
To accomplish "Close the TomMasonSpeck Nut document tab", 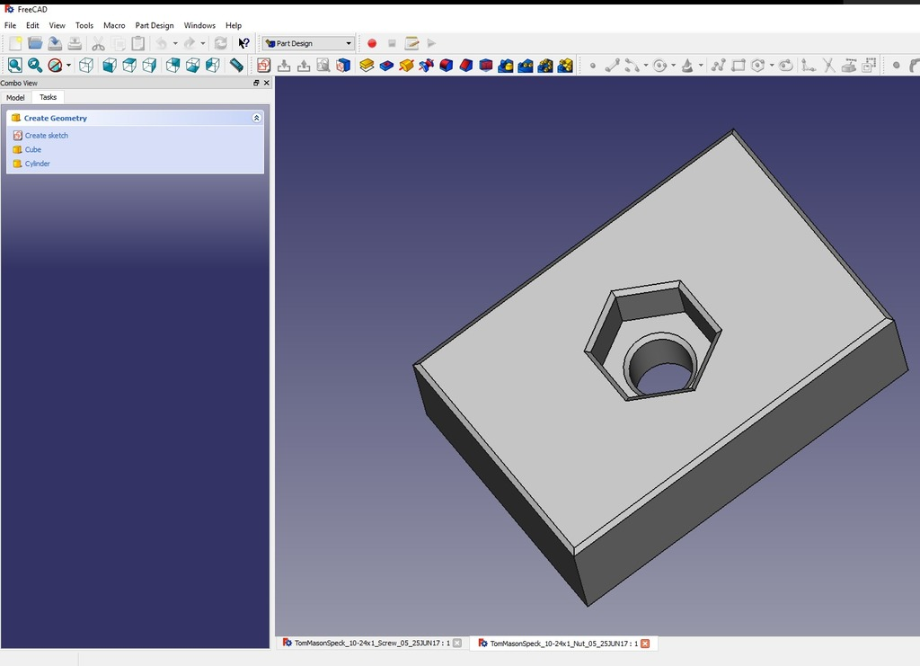I will point(645,644).
